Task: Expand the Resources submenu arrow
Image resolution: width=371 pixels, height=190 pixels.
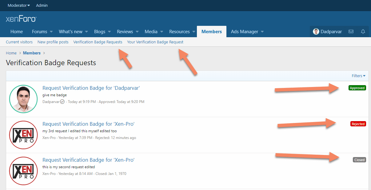Action: tap(194, 32)
